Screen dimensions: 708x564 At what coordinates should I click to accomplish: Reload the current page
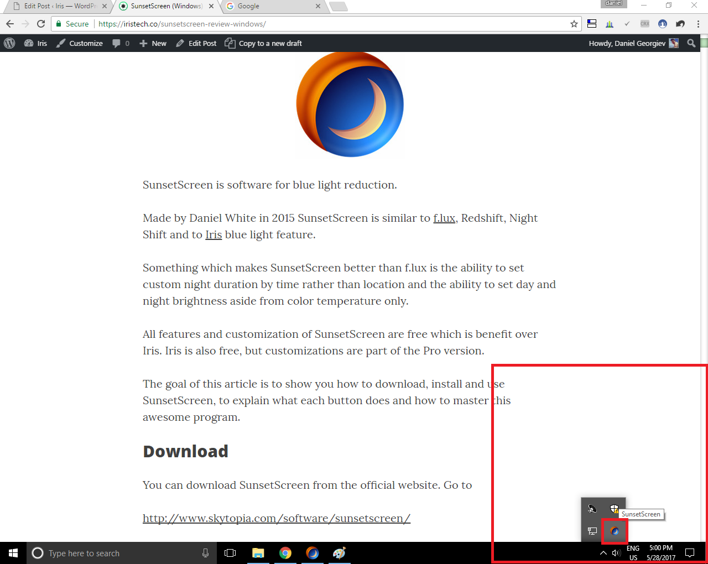coord(41,24)
